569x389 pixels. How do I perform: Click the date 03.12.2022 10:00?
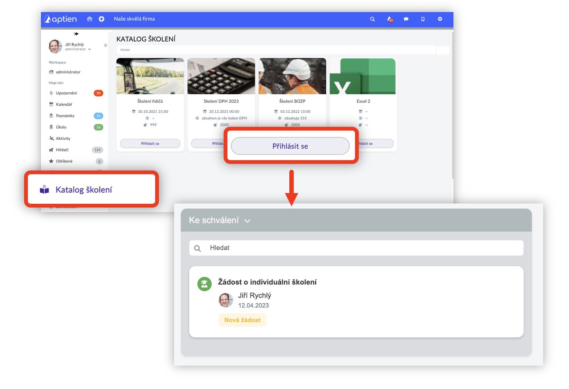[x=295, y=111]
